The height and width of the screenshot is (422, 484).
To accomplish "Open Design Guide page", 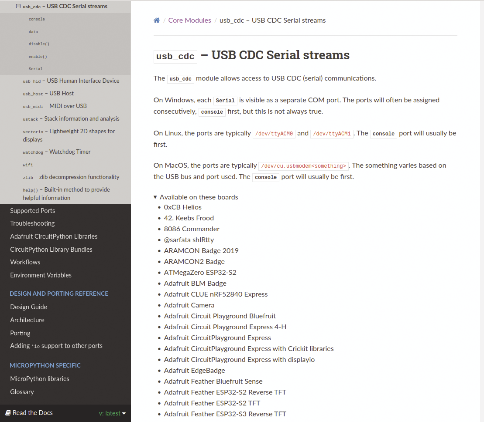I will pos(29,307).
